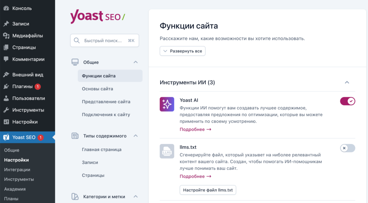This screenshot has height=203, width=368.
Task: Click the llms.txt file icon
Action: [x=167, y=151]
